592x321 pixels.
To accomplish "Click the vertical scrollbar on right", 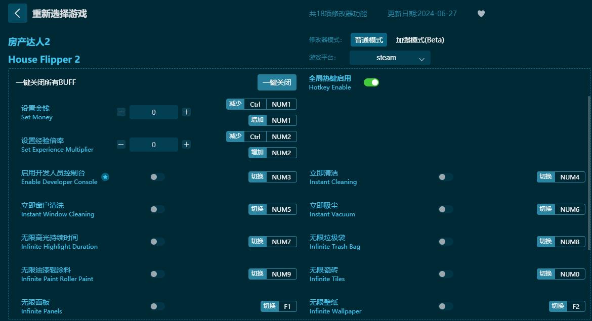I will click(x=589, y=173).
